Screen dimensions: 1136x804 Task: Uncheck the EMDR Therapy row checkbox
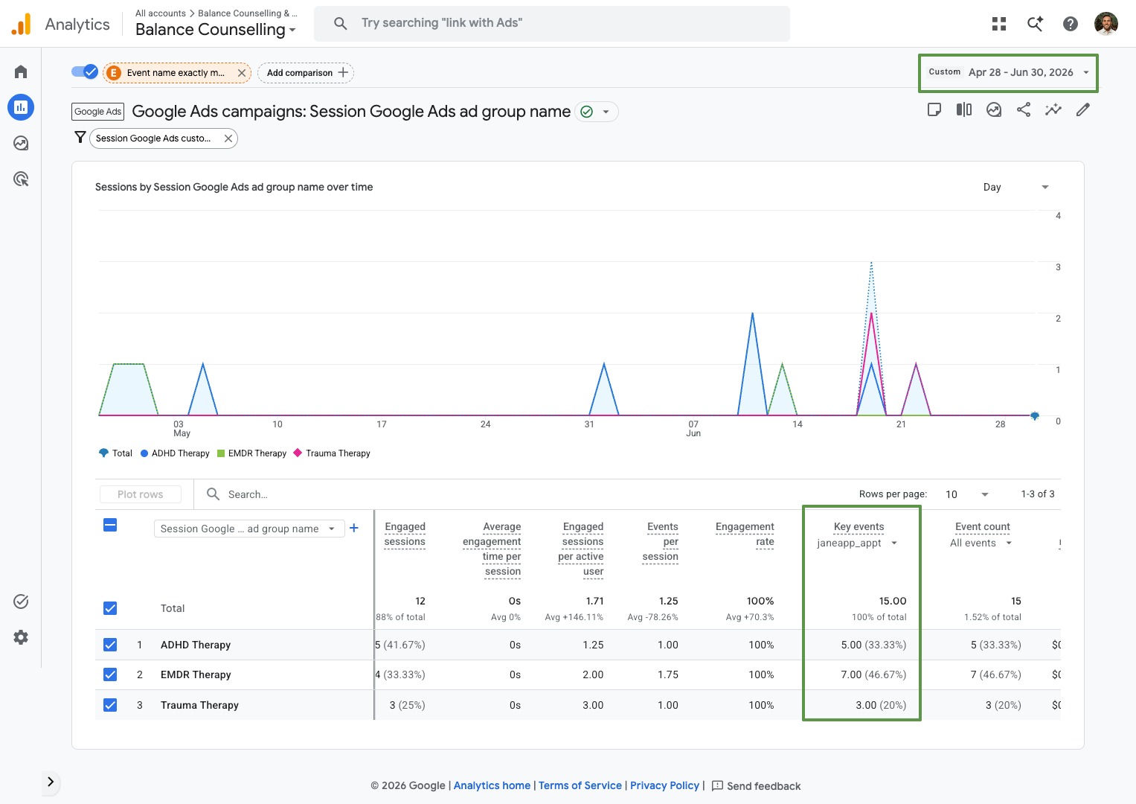(x=110, y=674)
